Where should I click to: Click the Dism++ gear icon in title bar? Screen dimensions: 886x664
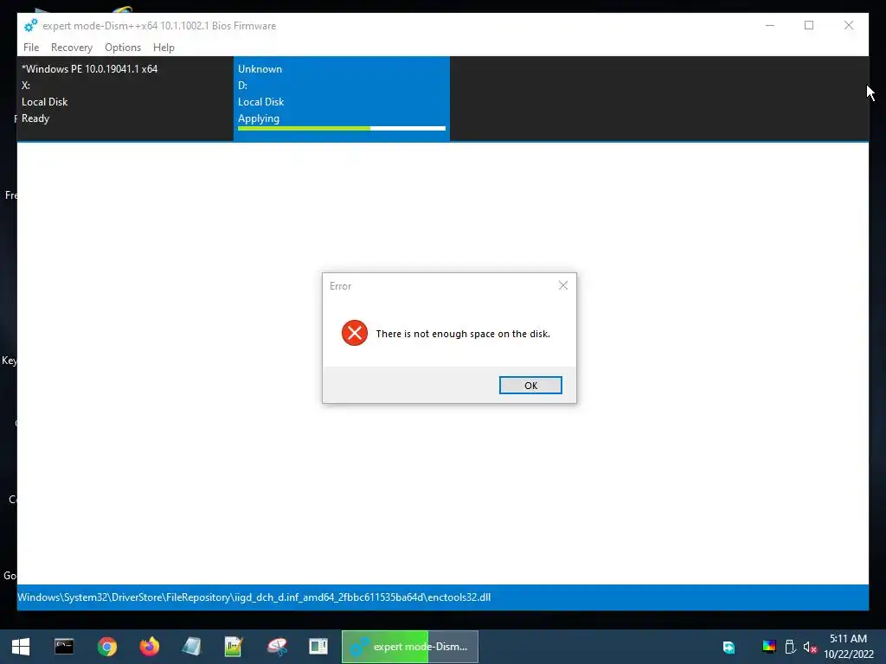pos(30,25)
